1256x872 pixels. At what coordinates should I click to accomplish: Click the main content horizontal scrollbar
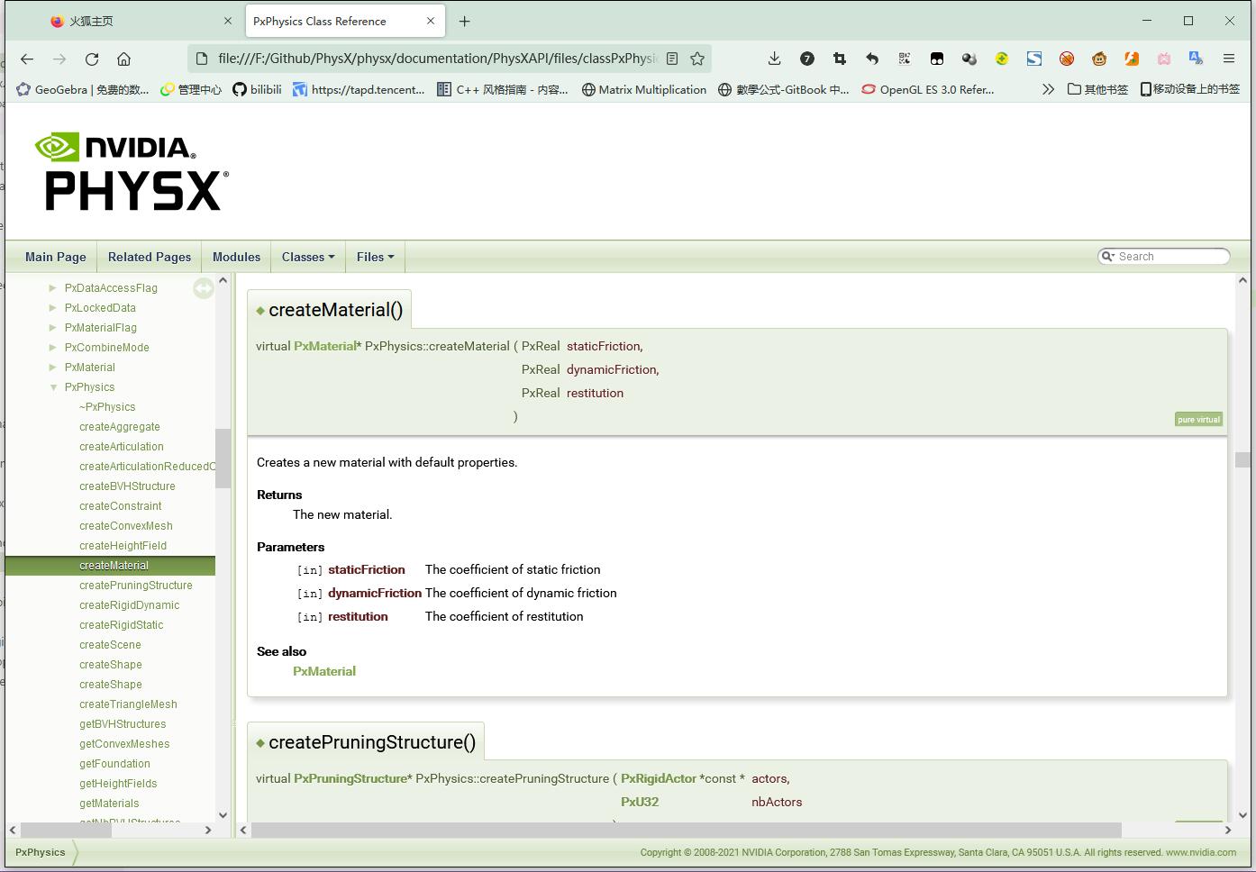click(687, 830)
